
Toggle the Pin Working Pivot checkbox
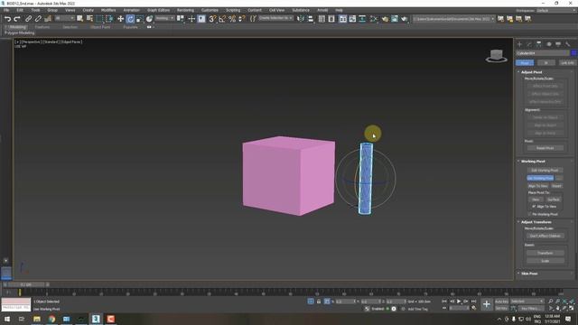click(x=530, y=214)
